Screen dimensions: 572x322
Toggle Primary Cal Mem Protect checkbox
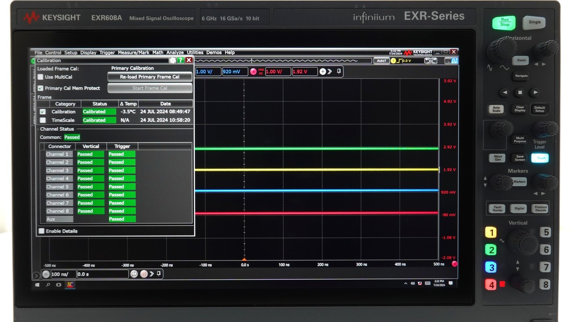[41, 88]
